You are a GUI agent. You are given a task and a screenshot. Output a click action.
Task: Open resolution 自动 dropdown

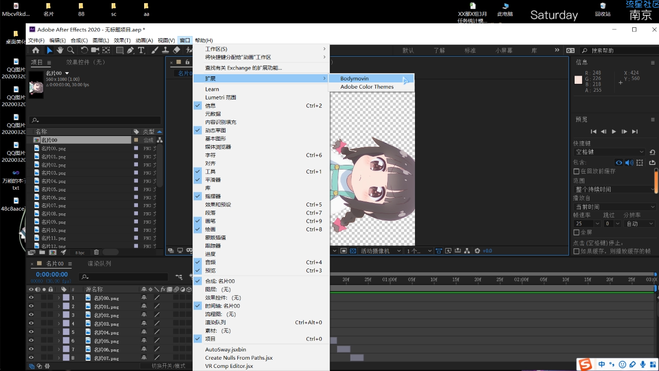pos(639,224)
